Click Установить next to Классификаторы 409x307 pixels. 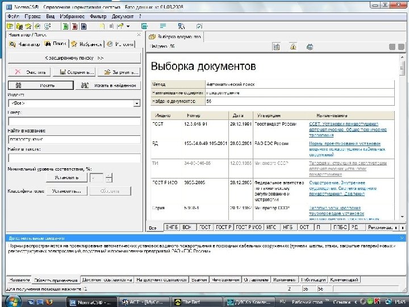pyautogui.click(x=66, y=191)
